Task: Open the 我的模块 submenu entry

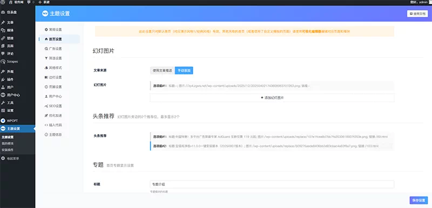Action: 8,143
